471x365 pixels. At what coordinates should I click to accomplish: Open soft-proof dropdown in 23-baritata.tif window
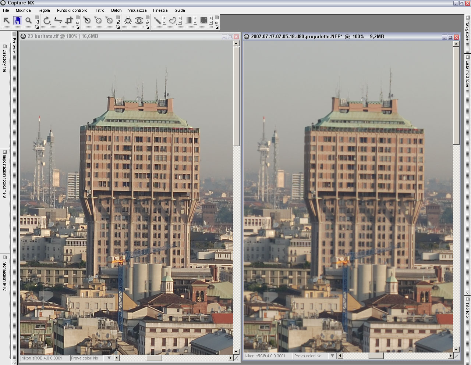tap(109, 358)
